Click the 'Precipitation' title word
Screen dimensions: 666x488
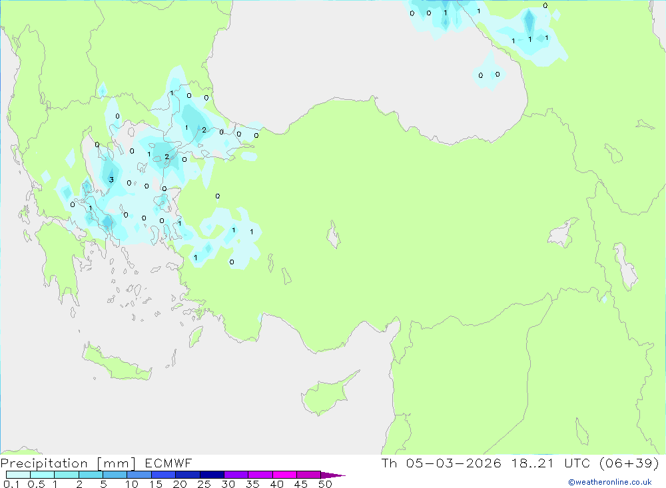(44, 463)
